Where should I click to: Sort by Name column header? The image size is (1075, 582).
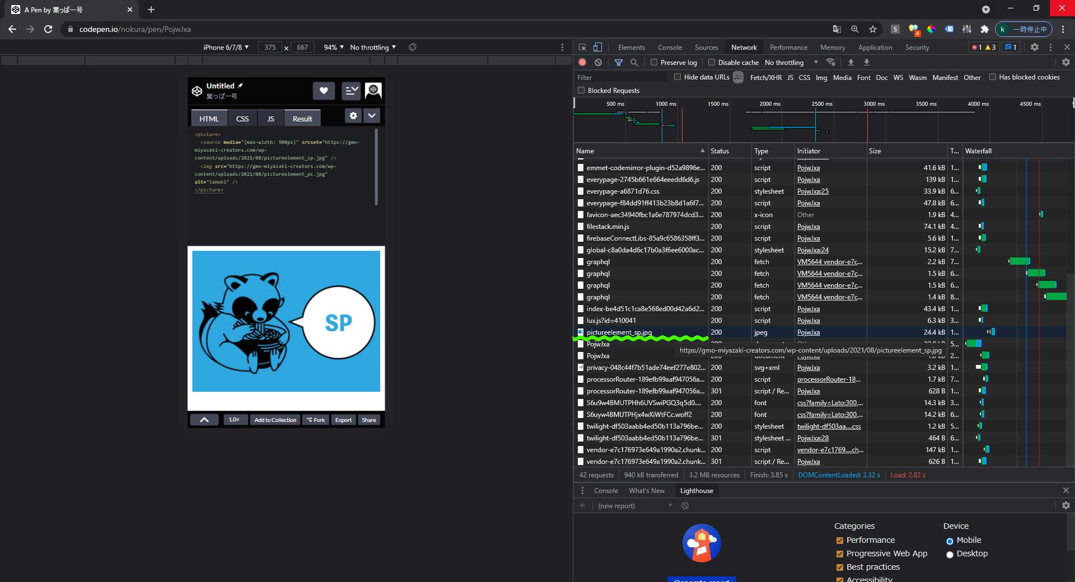[x=641, y=151]
